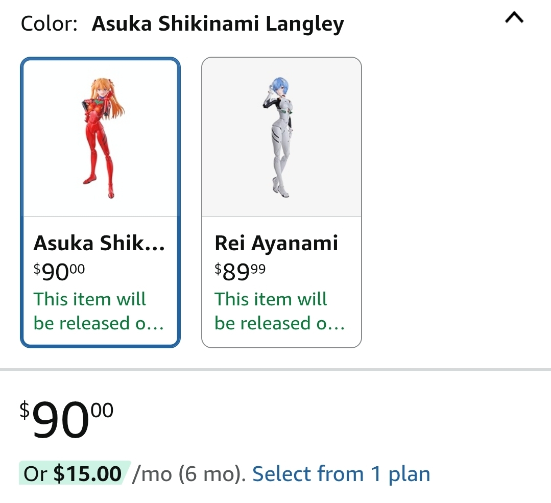Click the '/mo (6 mo).' payment term text
551x503 pixels.
click(189, 474)
